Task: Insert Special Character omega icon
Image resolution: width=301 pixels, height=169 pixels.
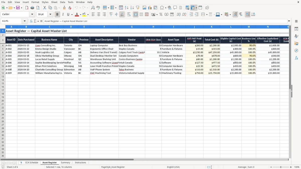Action: pos(162,8)
